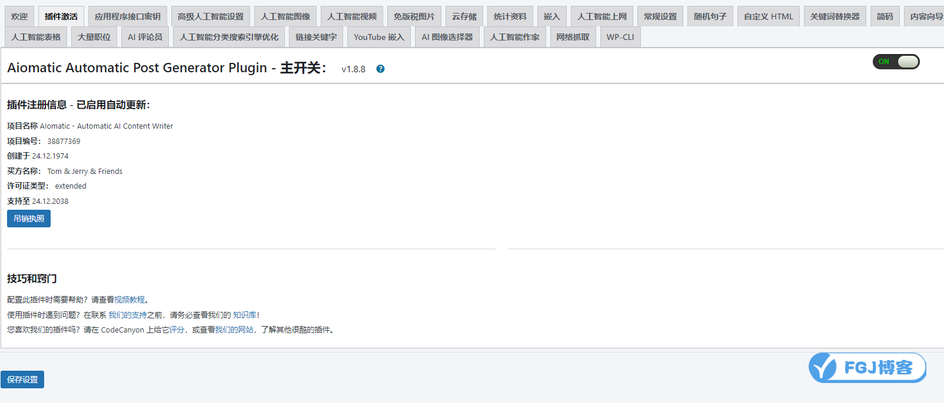
Task: Open the AI 评论员 tab
Action: 145,37
